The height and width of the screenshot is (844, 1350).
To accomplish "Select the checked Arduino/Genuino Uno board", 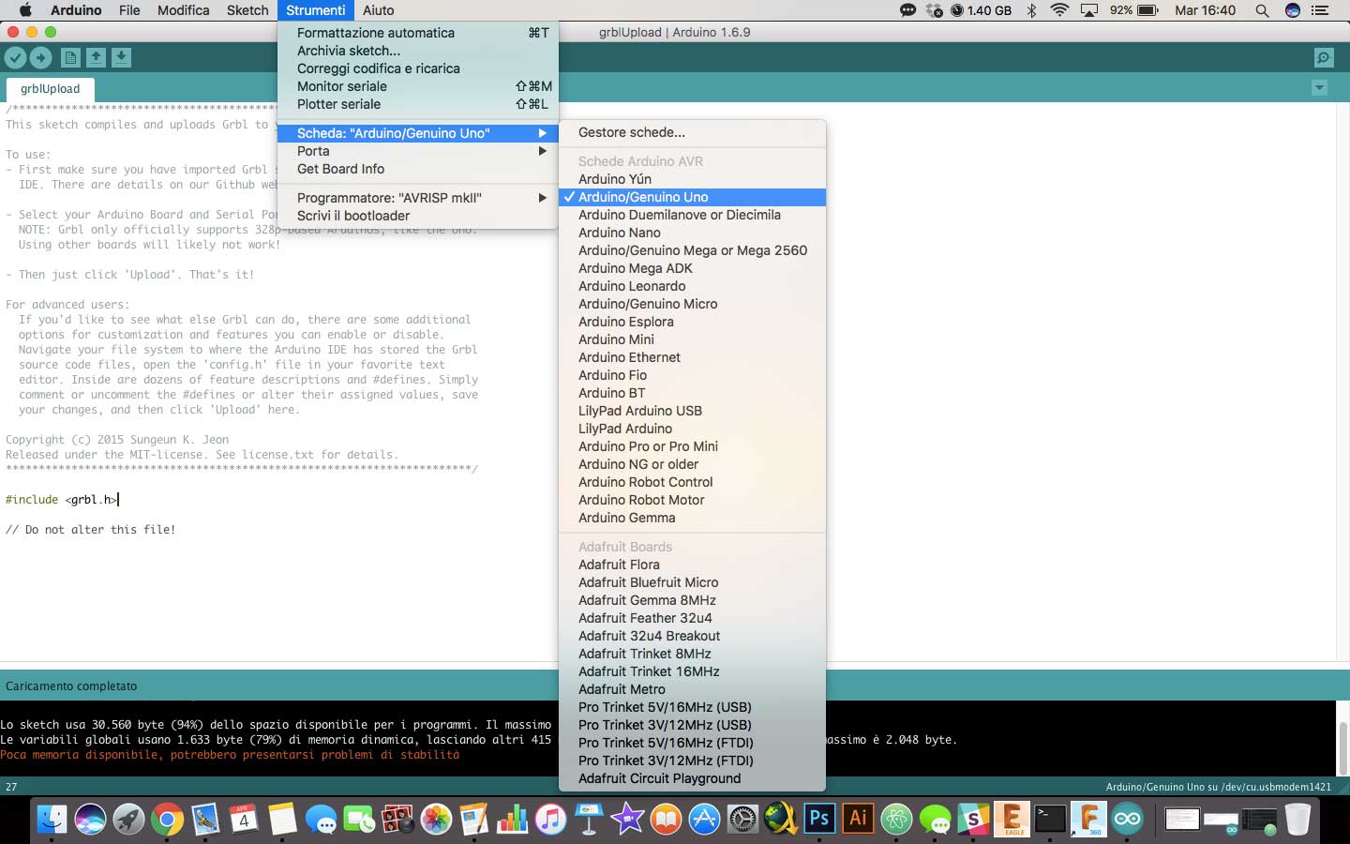I will coord(692,197).
